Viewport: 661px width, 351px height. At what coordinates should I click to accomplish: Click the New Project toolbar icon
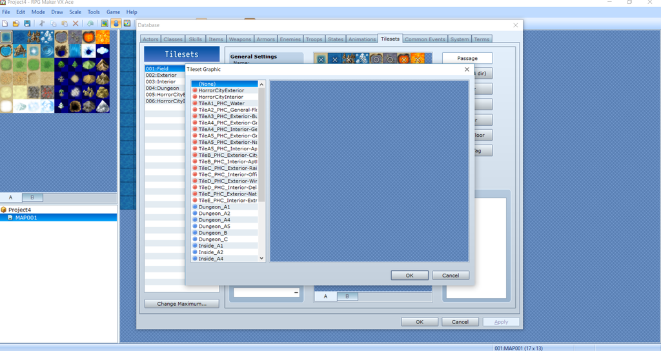pyautogui.click(x=5, y=23)
